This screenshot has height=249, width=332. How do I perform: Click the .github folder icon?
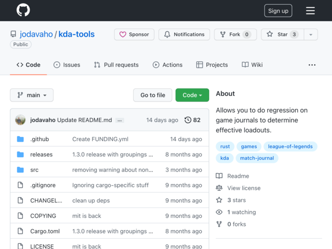pyautogui.click(x=20, y=139)
